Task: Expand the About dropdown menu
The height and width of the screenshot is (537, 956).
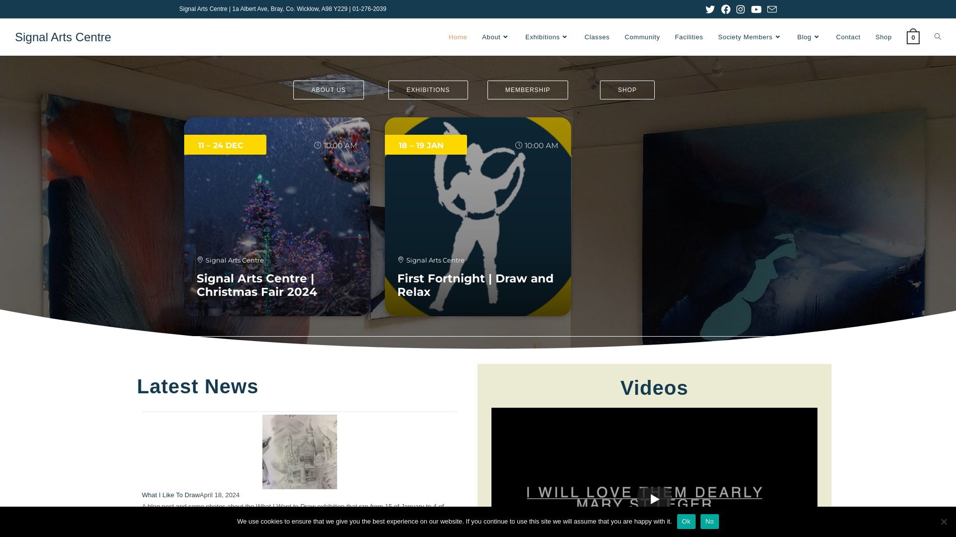Action: coord(495,37)
